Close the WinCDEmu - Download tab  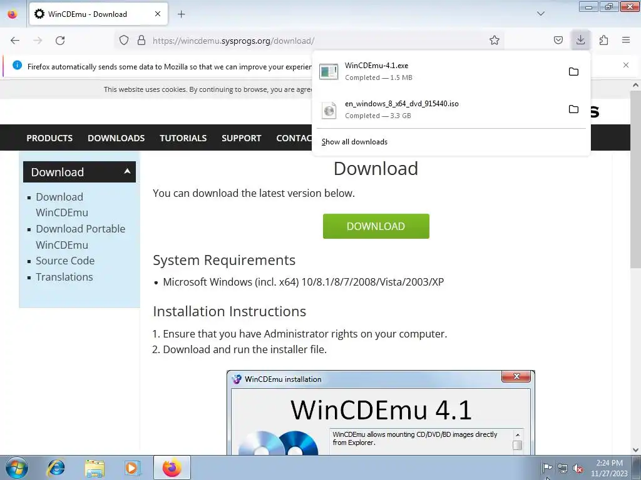tap(158, 14)
